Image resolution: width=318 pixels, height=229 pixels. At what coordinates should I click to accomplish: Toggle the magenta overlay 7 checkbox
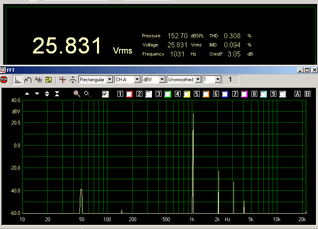pyautogui.click(x=244, y=94)
